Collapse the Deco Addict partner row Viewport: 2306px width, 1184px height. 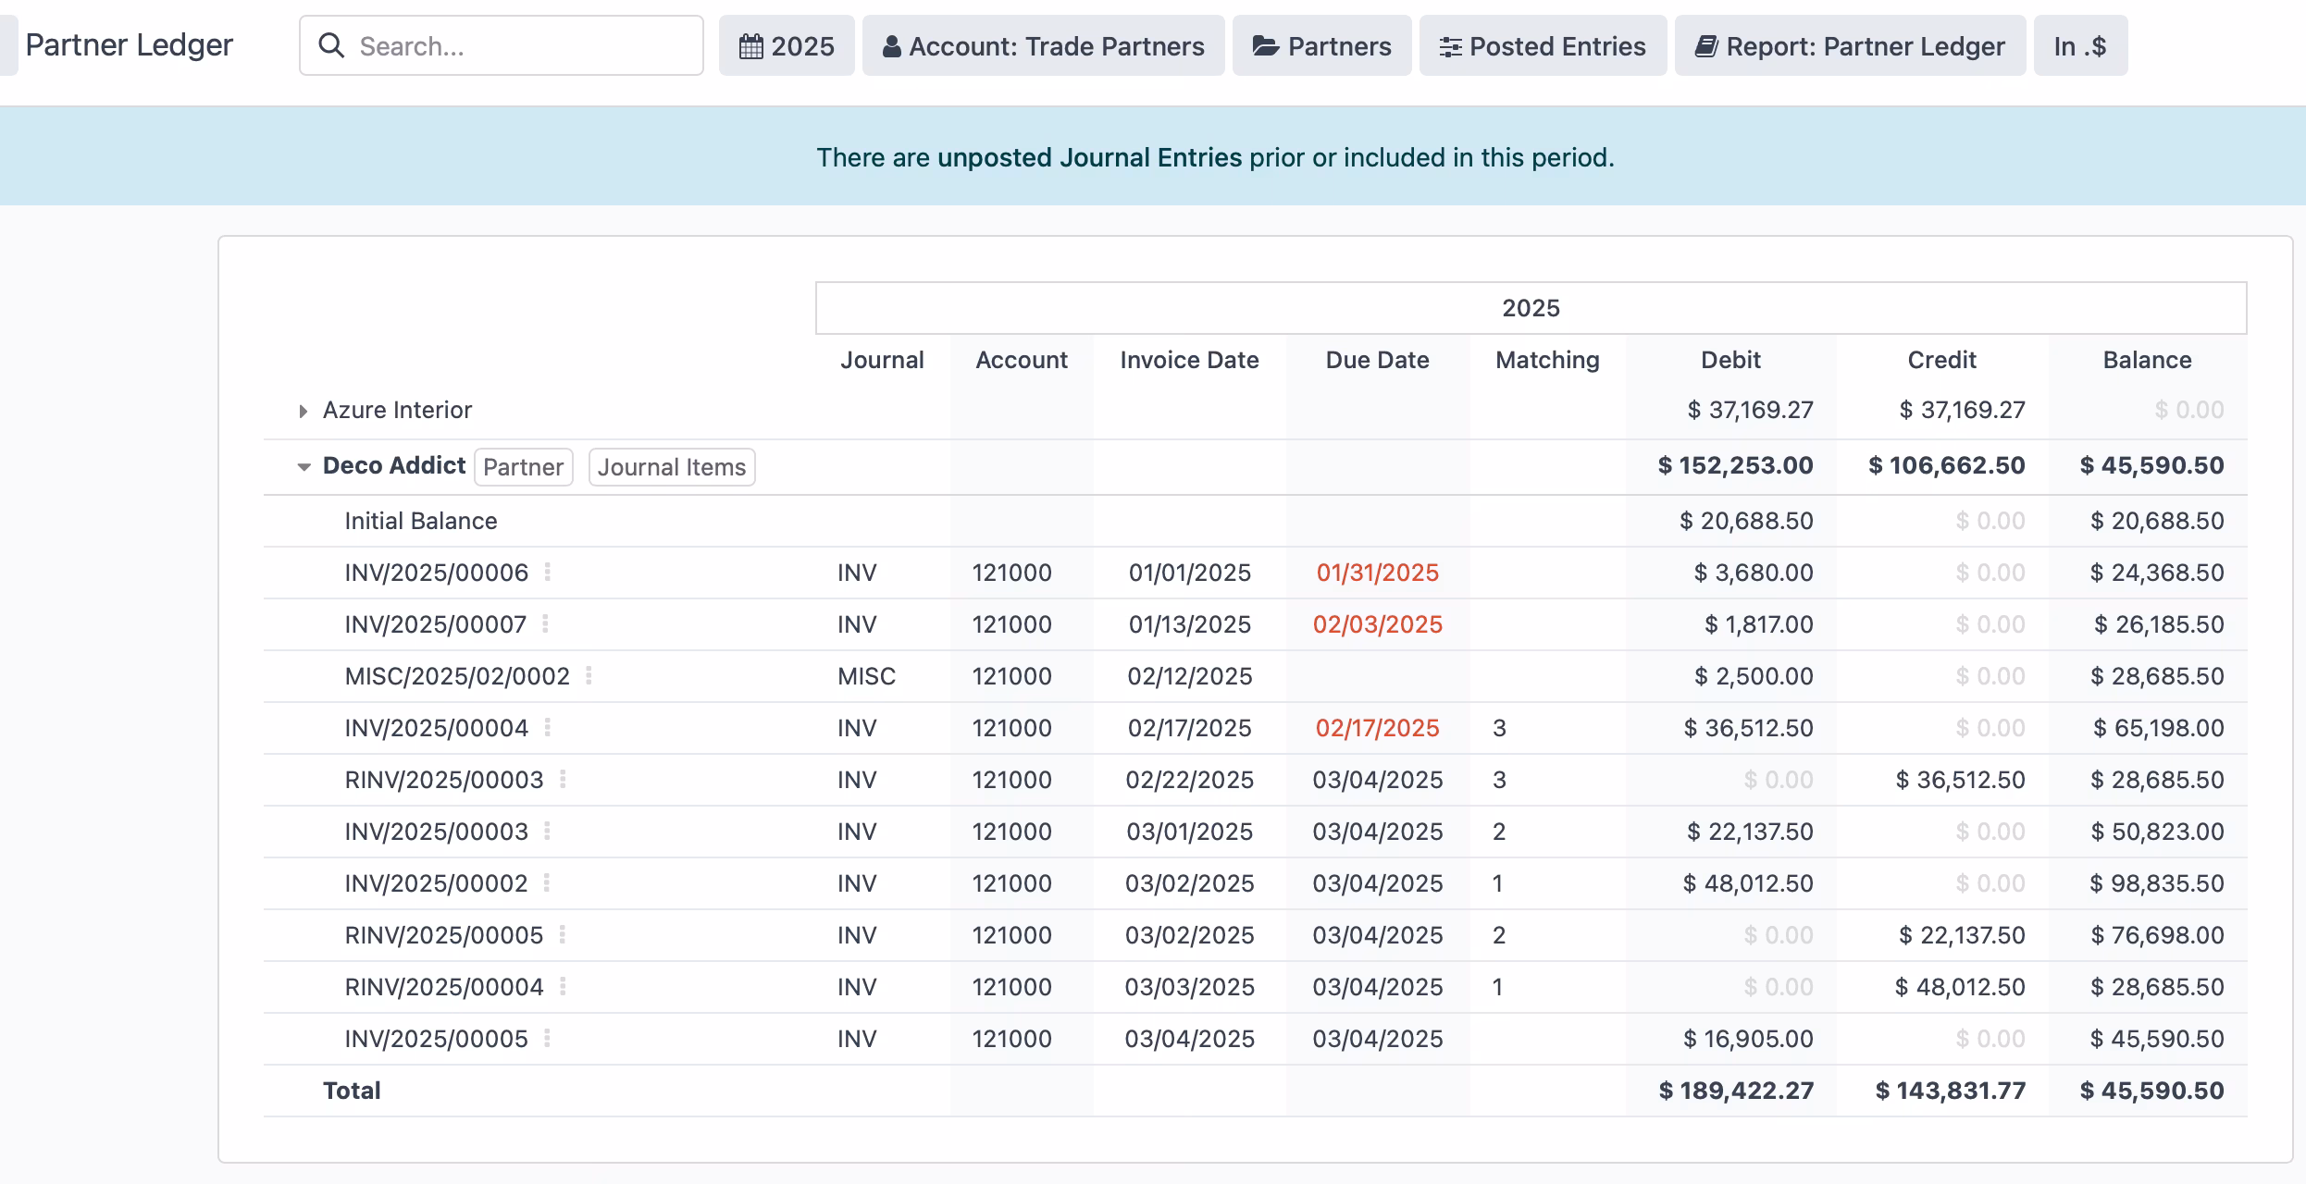tap(304, 466)
